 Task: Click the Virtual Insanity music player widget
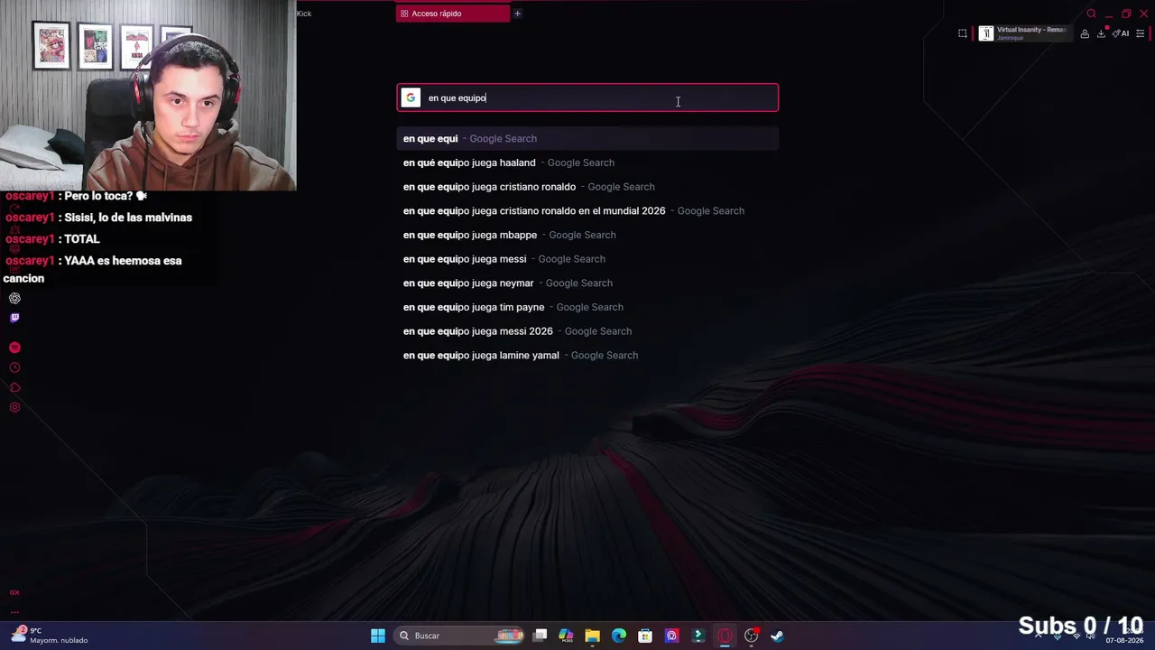1024,33
